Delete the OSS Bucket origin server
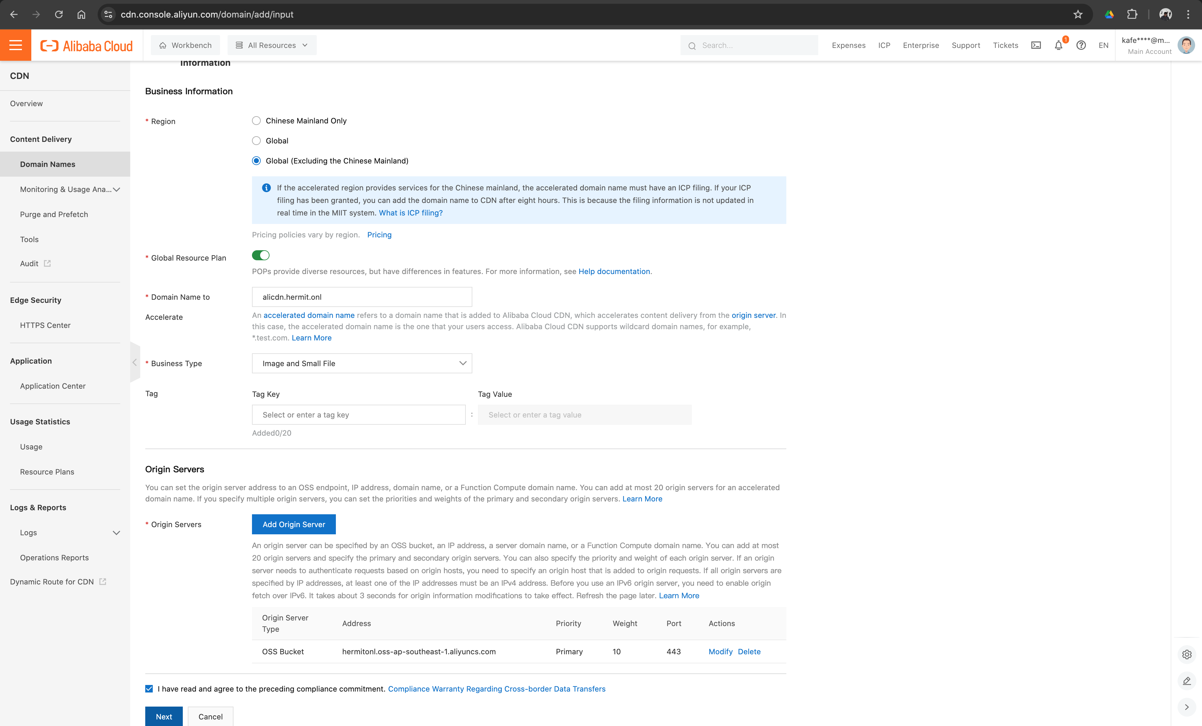 [x=749, y=651]
